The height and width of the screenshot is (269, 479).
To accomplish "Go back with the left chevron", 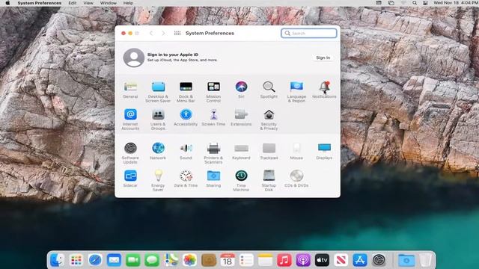I will (151, 33).
